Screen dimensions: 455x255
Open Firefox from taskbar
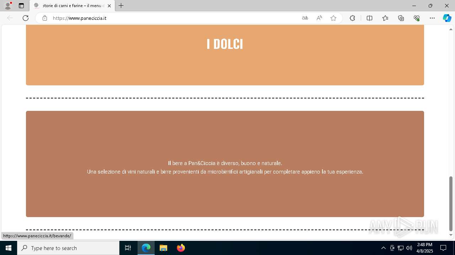(x=181, y=248)
